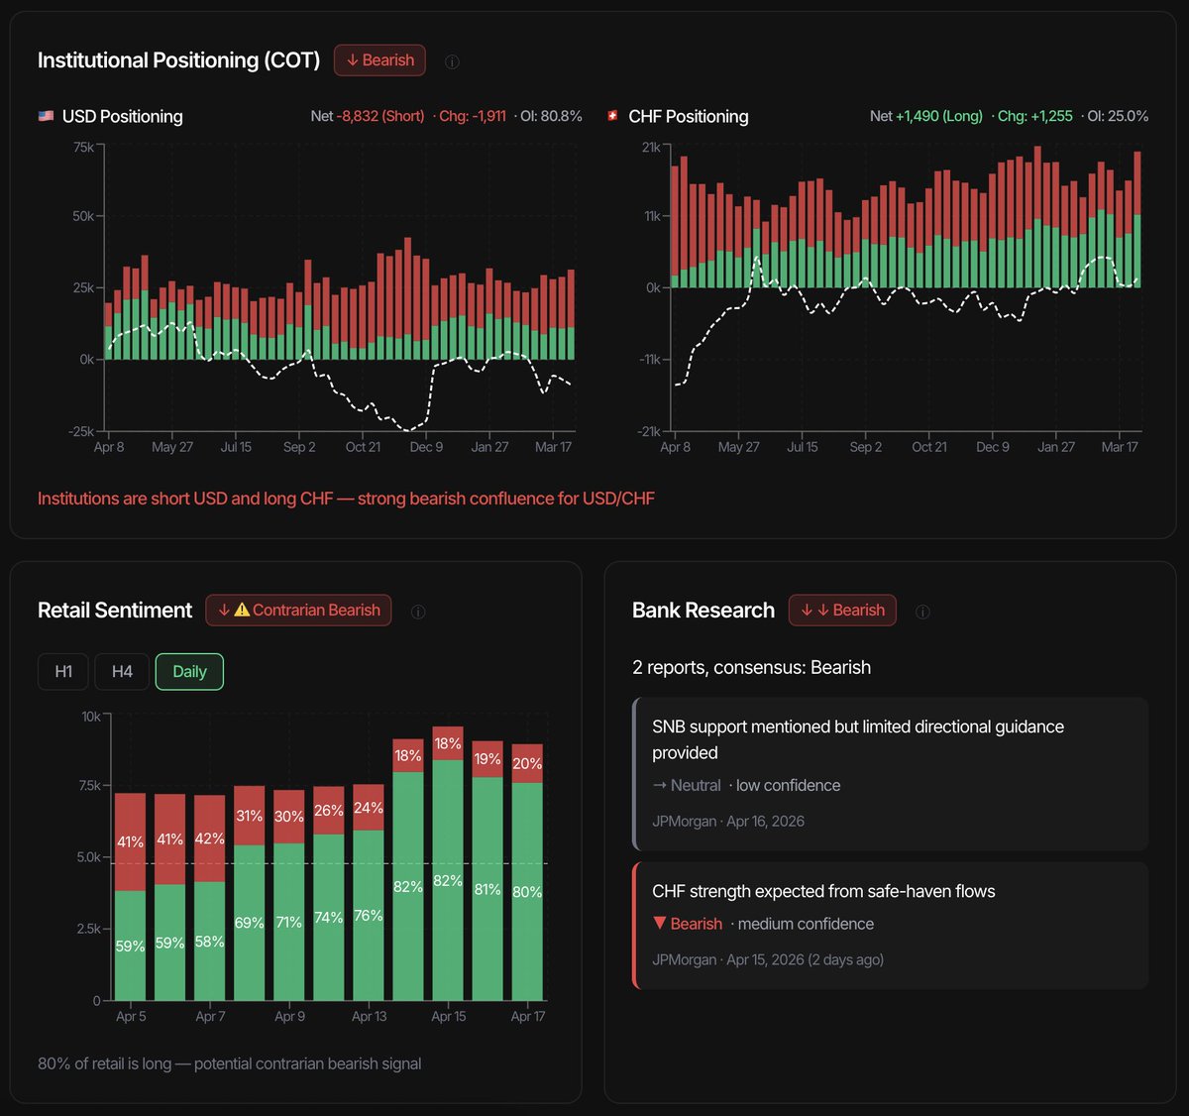Click the info icon beside Retail Sentiment

[418, 612]
